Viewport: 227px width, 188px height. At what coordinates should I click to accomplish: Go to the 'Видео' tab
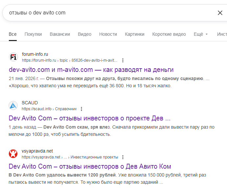(84, 34)
